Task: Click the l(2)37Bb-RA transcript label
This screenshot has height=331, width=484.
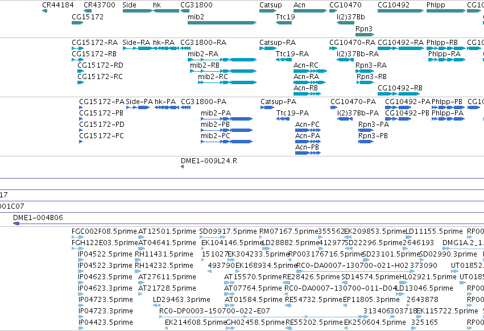Action: coord(358,54)
